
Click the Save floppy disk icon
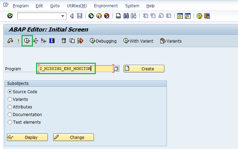[79, 16]
